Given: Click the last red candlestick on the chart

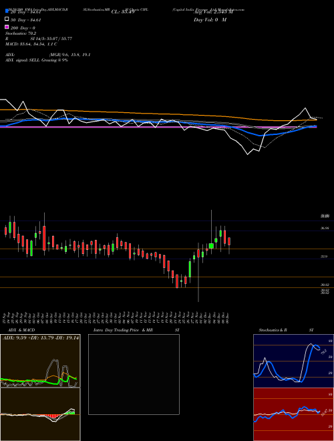Looking at the screenshot, I should [229, 241].
